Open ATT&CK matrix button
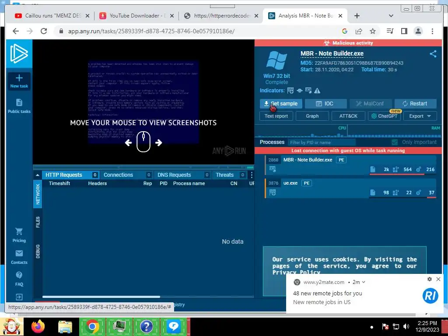This screenshot has height=336, width=448. point(348,116)
